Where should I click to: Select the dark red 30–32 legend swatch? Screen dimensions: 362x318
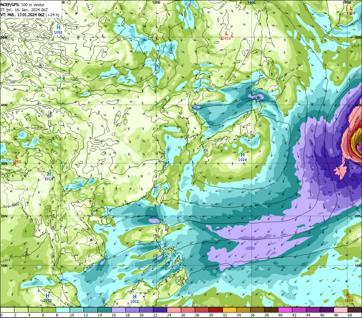point(216,310)
